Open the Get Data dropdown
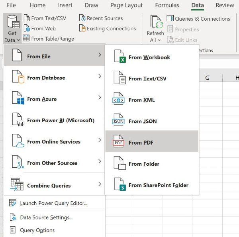This screenshot has height=237, width=239. 12,27
